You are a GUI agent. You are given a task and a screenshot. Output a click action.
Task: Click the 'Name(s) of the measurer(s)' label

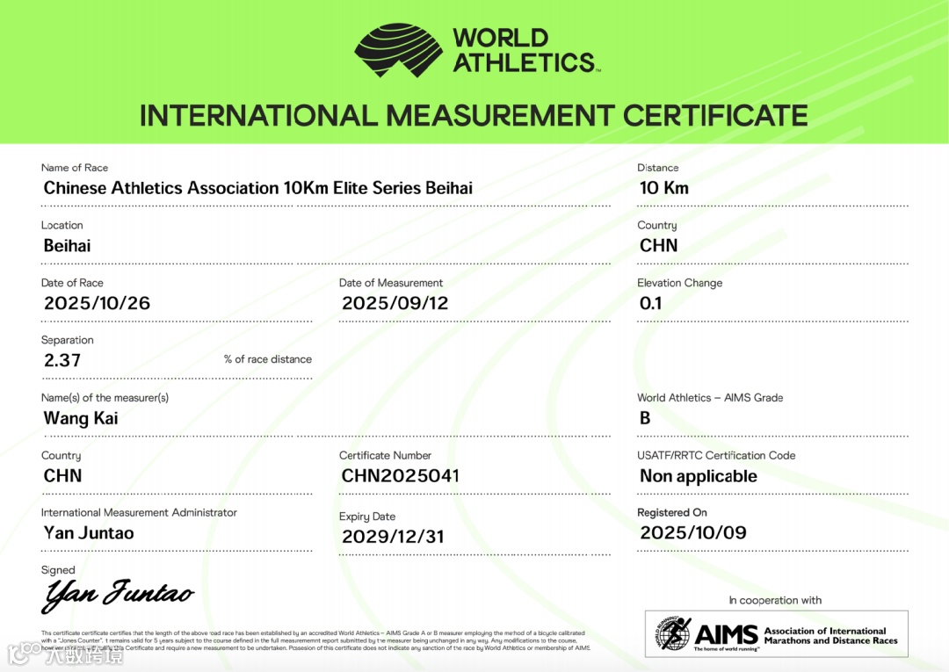click(x=105, y=398)
